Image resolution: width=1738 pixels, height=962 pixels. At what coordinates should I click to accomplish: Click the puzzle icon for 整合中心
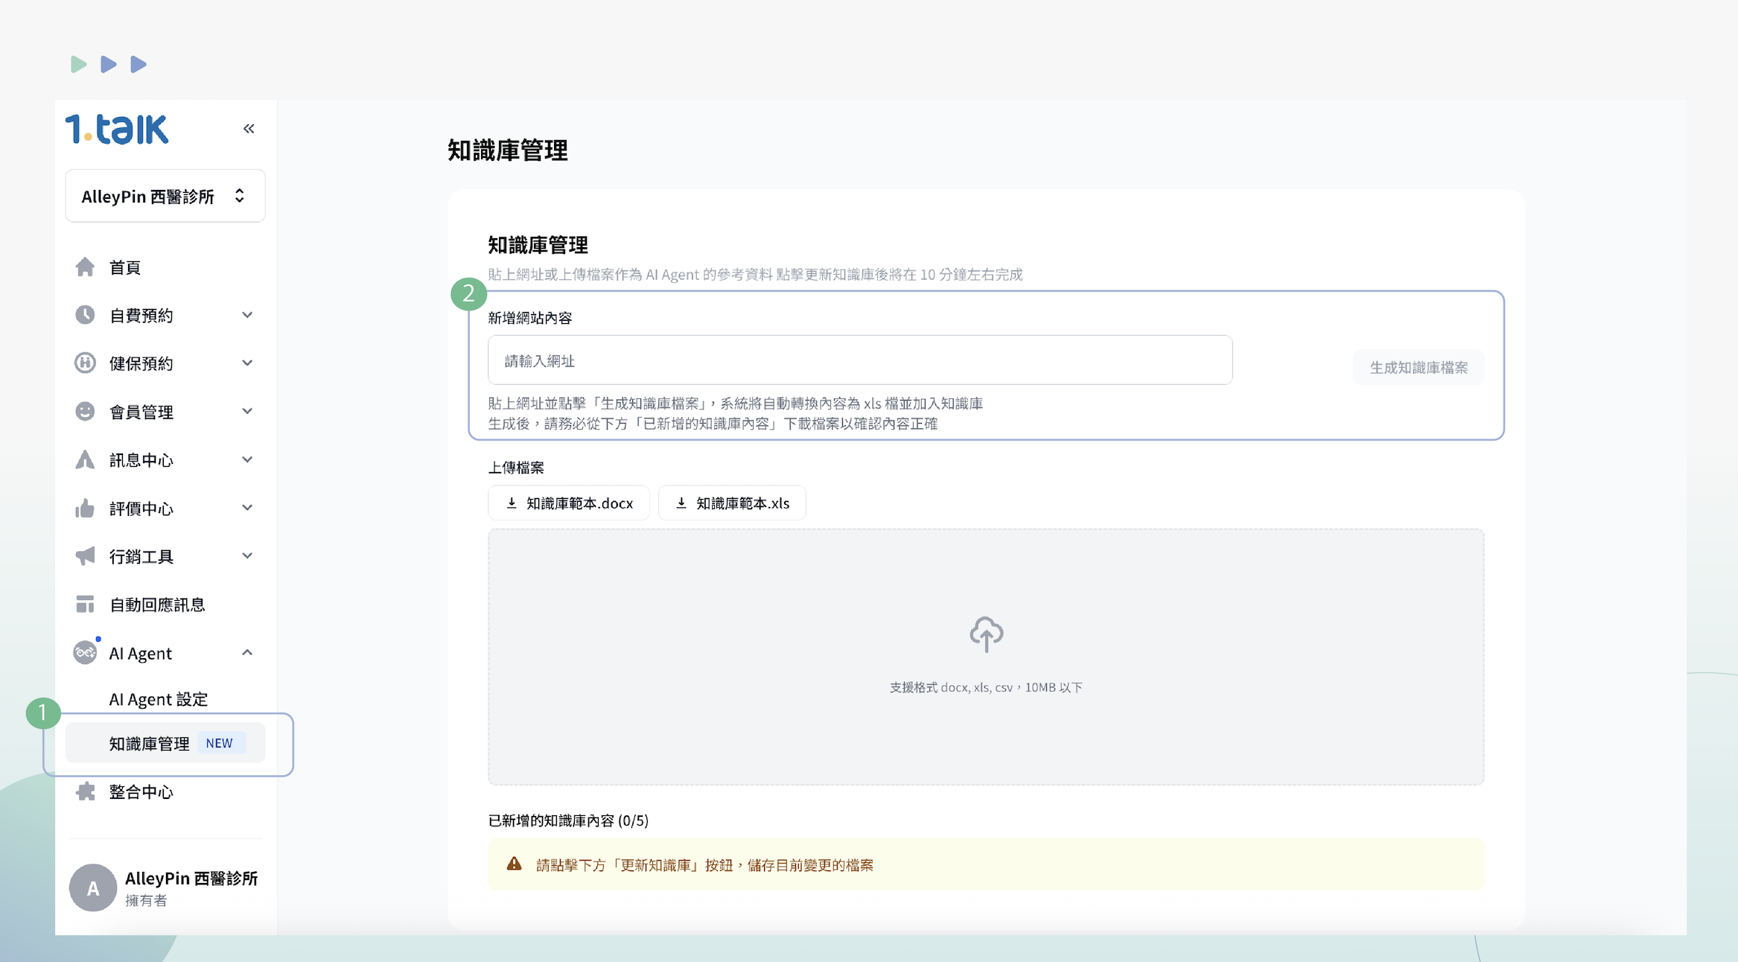click(x=85, y=791)
